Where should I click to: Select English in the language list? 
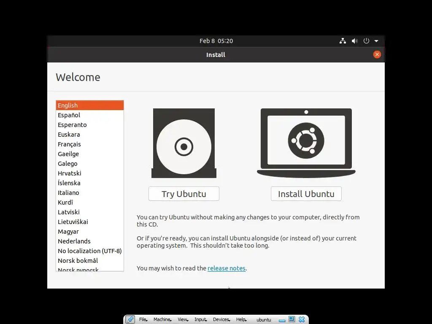point(89,105)
